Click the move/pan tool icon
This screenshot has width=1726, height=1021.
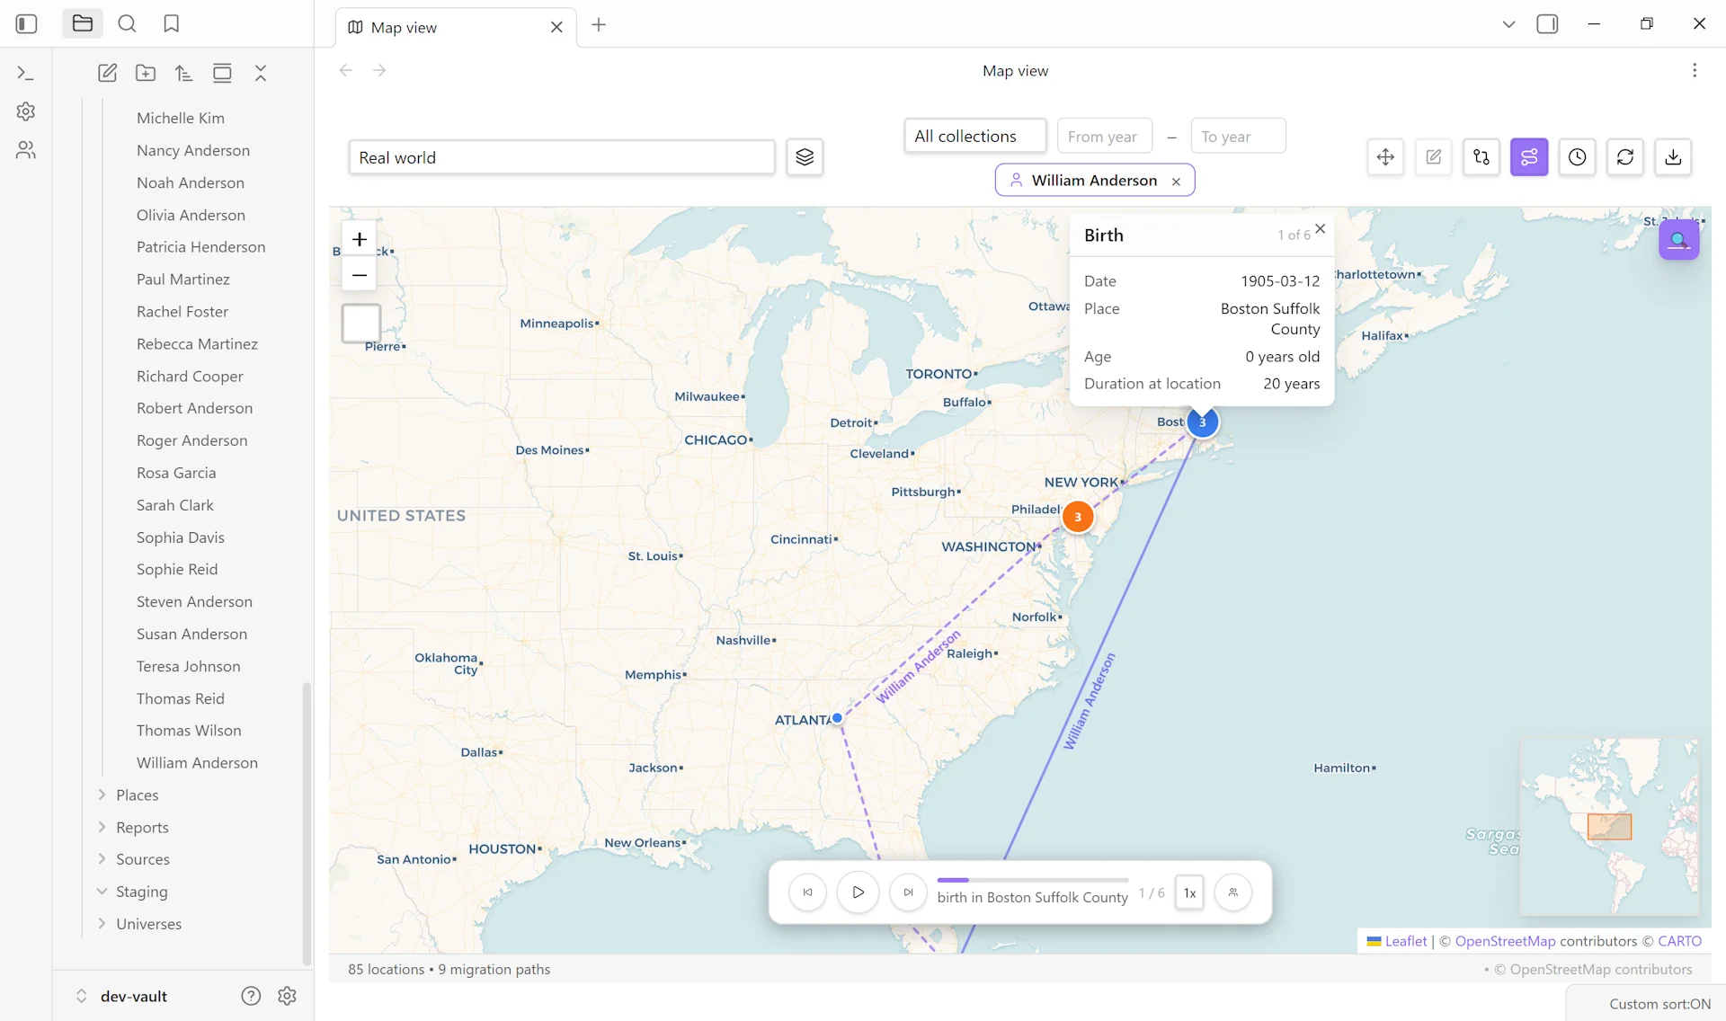pos(1385,157)
